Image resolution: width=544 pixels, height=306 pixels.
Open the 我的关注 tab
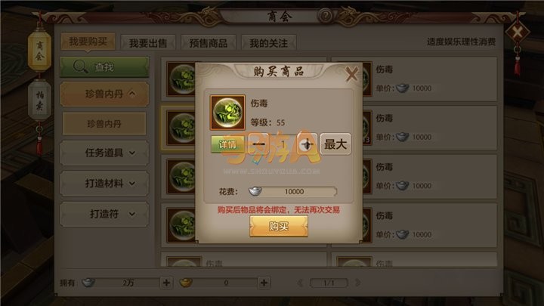pos(269,43)
